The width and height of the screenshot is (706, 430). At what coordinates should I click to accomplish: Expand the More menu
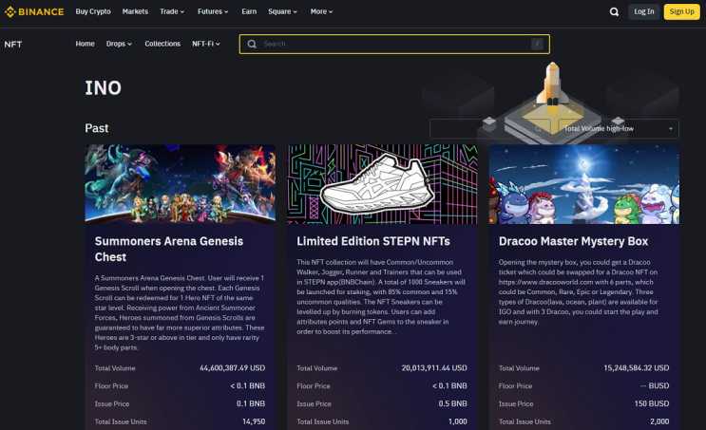point(321,11)
